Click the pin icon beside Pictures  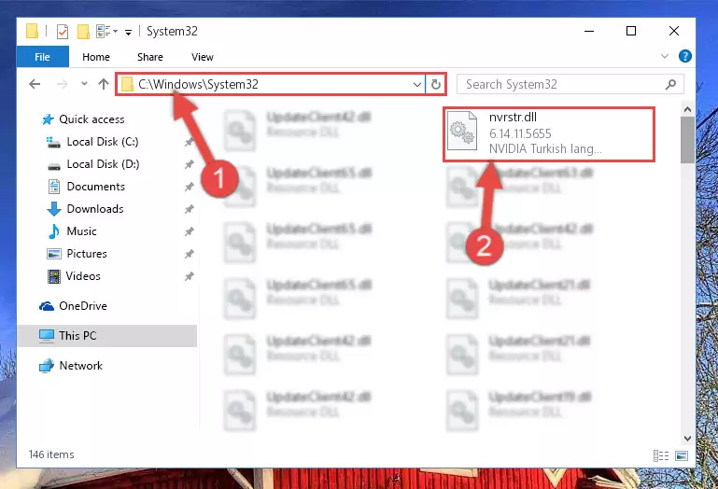coord(189,254)
